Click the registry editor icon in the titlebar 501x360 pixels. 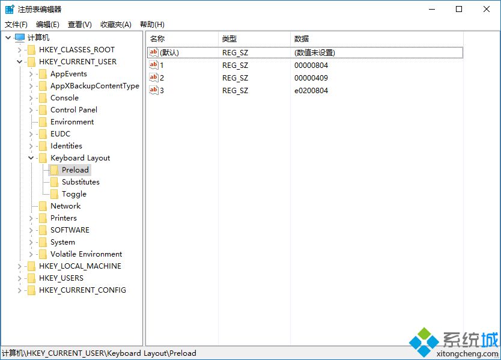tap(8, 8)
